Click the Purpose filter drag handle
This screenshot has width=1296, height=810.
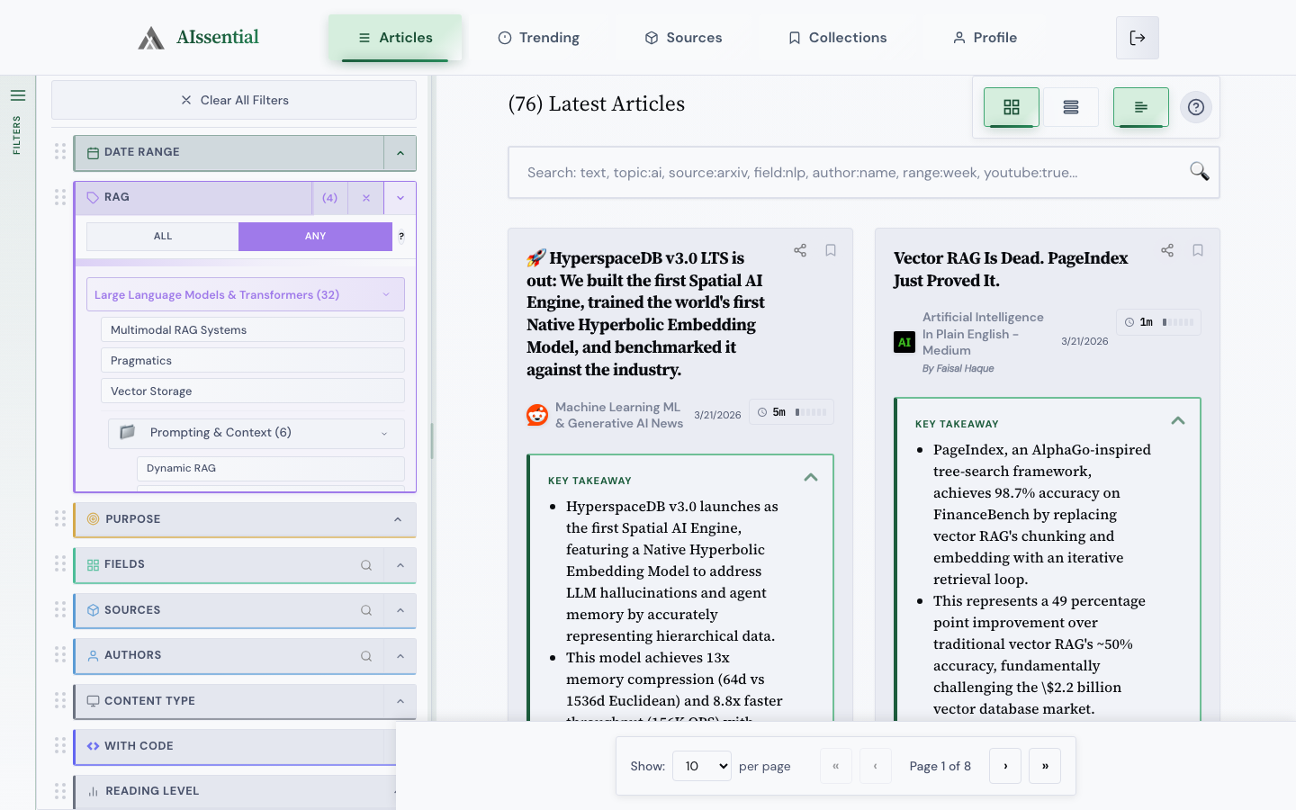pyautogui.click(x=60, y=518)
